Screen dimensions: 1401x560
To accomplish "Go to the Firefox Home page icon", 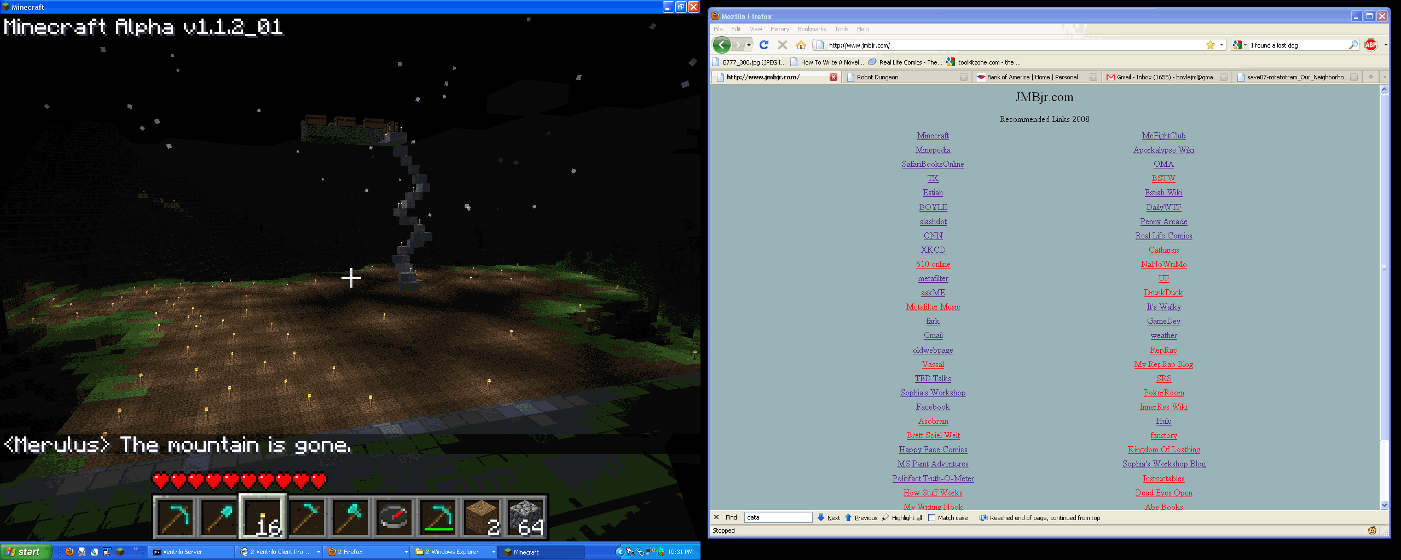I will tap(801, 45).
